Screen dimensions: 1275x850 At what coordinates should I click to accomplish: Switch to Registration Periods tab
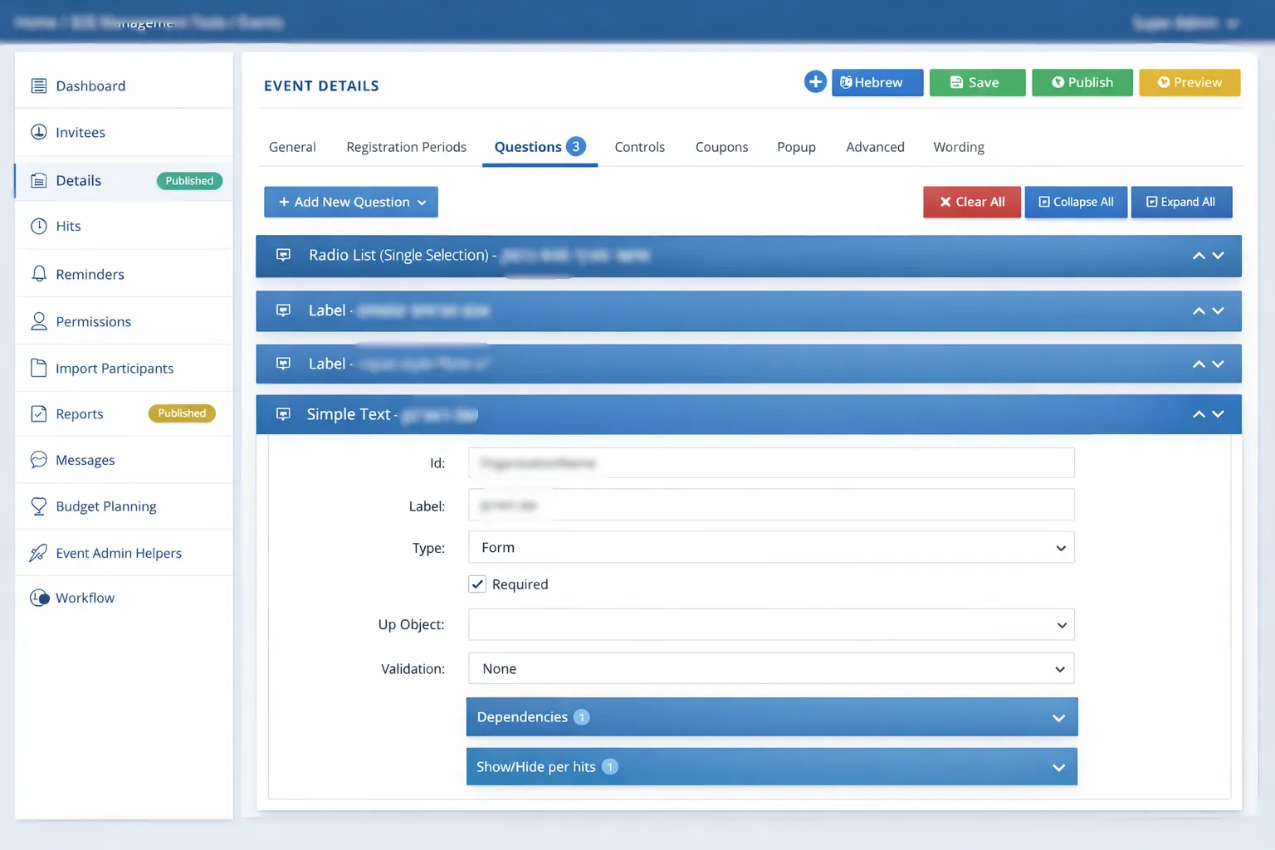[406, 147]
